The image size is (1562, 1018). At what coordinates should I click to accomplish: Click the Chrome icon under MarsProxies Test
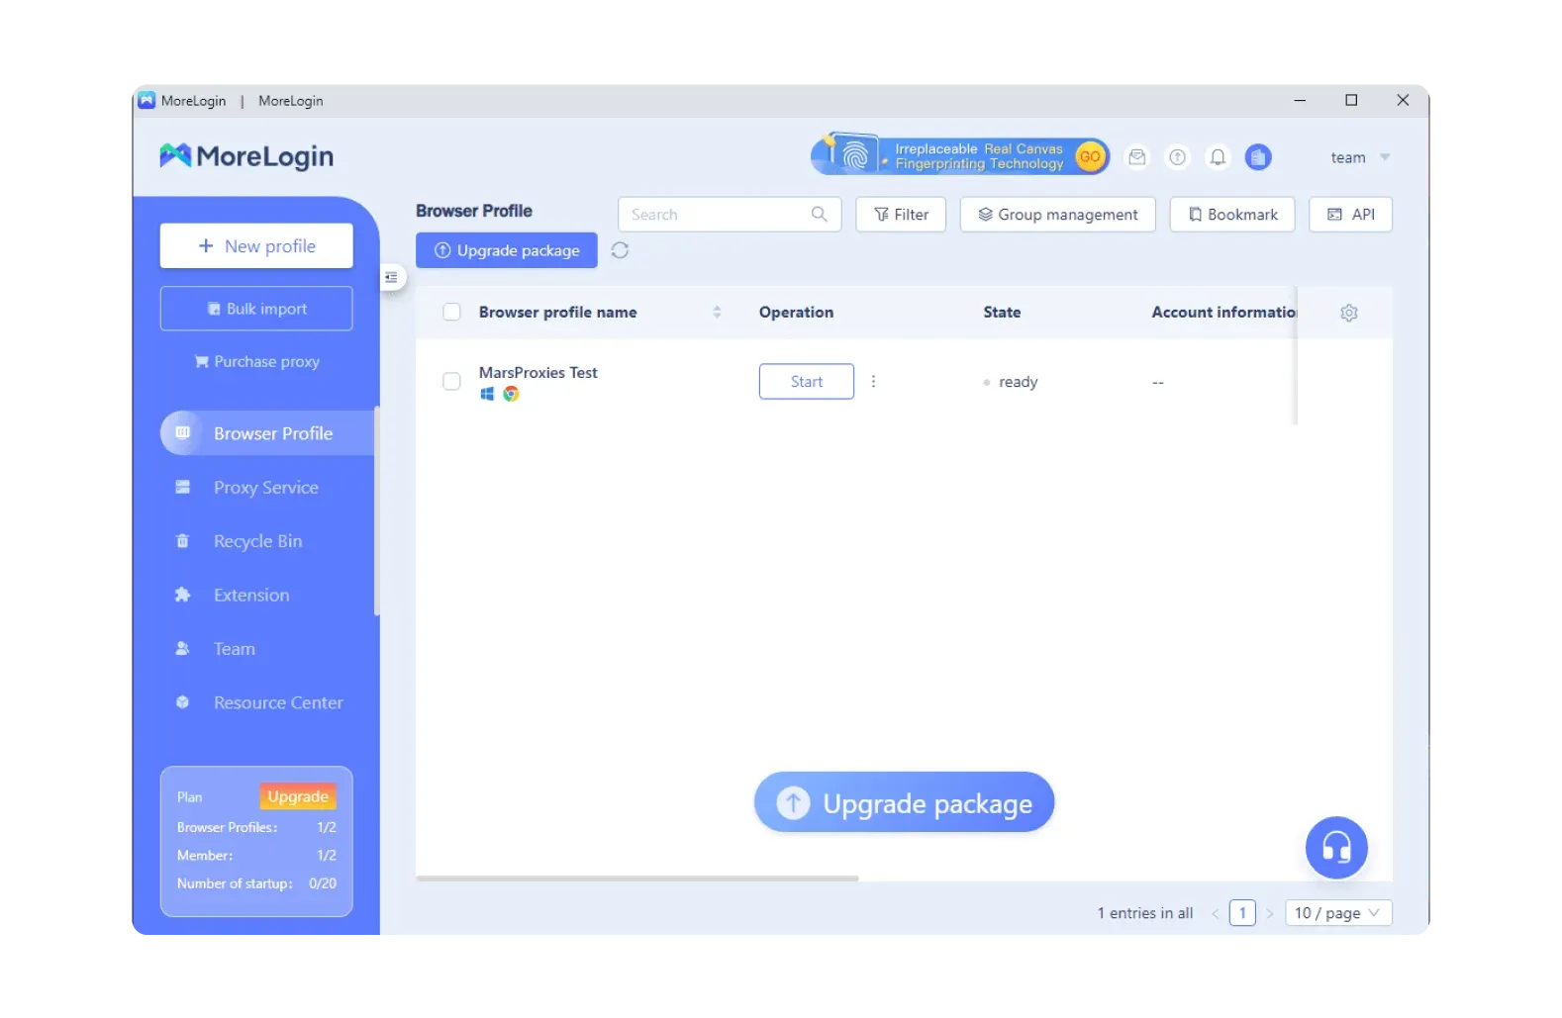511,394
